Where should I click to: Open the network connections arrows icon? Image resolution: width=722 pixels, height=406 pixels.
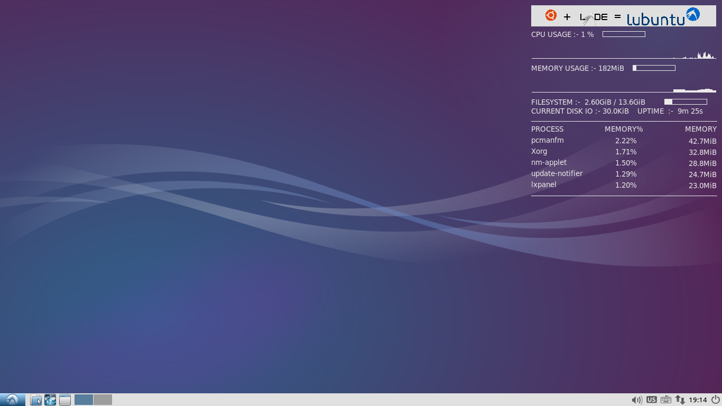(x=680, y=400)
